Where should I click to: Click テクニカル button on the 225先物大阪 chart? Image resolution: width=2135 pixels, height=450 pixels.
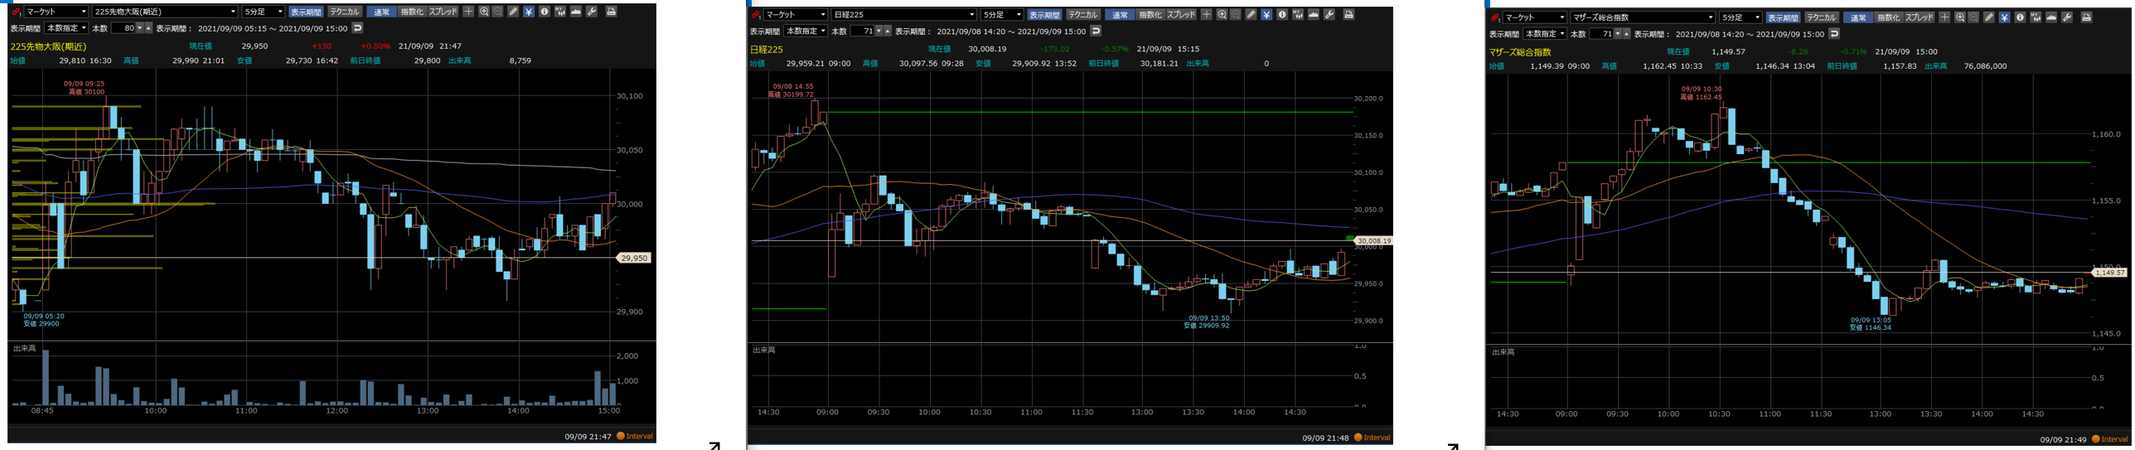point(344,12)
